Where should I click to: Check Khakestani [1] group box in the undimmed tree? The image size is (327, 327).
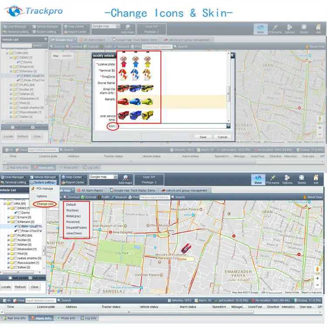(x=16, y=249)
